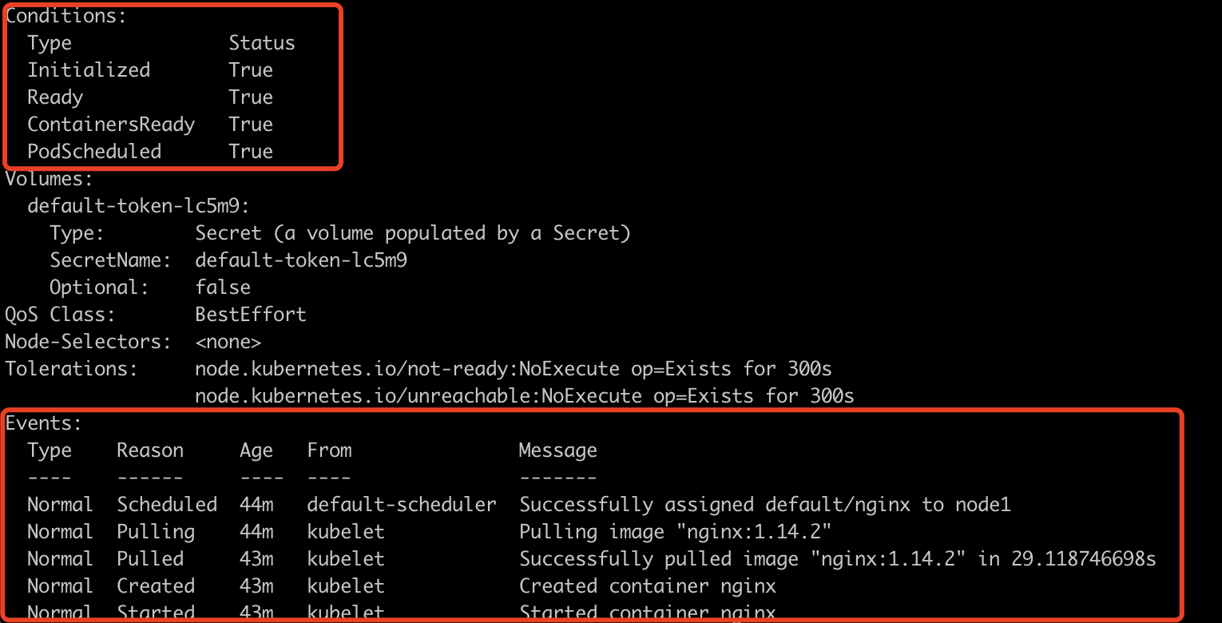Click the Created container nginx message
The image size is (1222, 623).
point(648,586)
